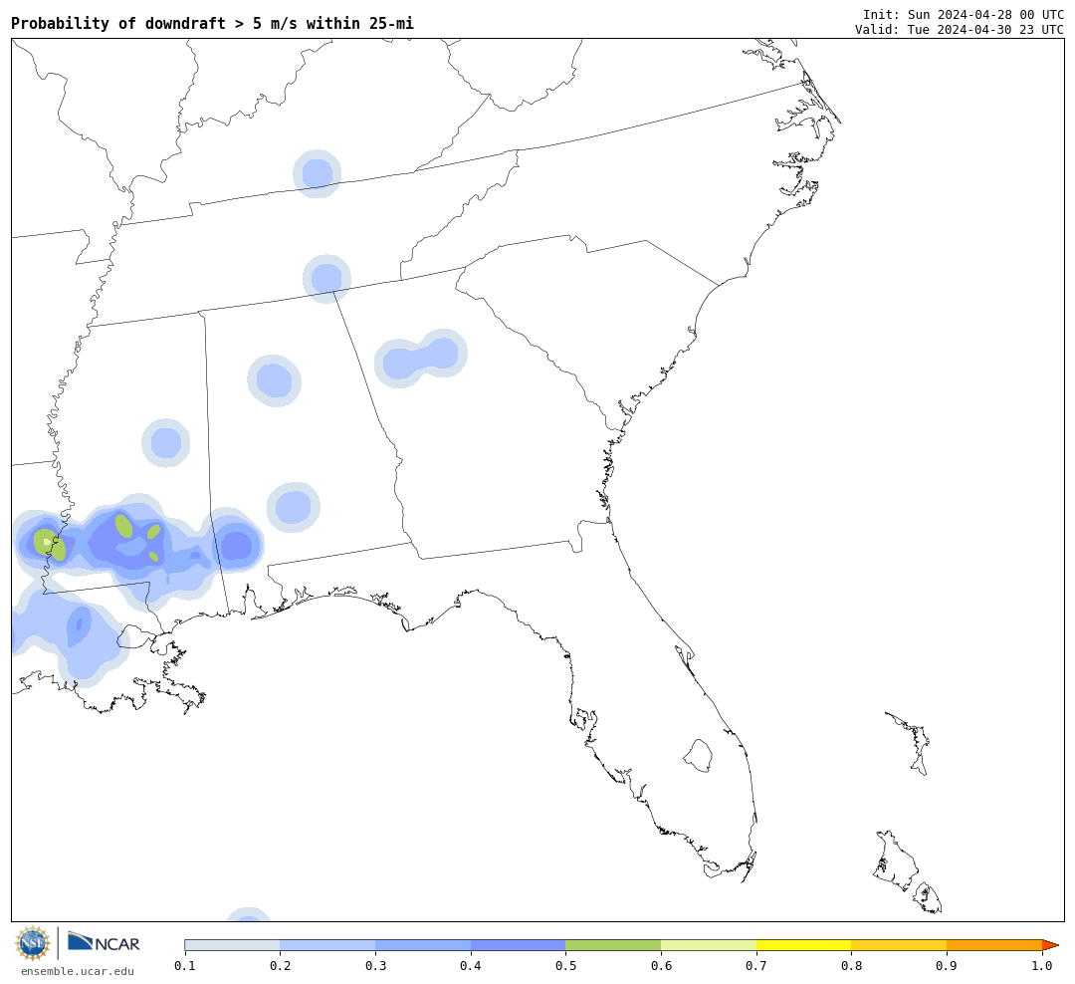The image size is (1075, 984).
Task: Click the 0.7–0.8 yellow colorbar segment
Action: 804,945
